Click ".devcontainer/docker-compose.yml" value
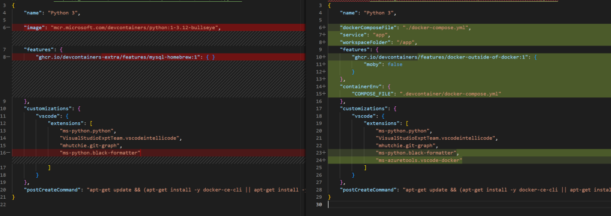This screenshot has height=216, width=611. pos(450,94)
